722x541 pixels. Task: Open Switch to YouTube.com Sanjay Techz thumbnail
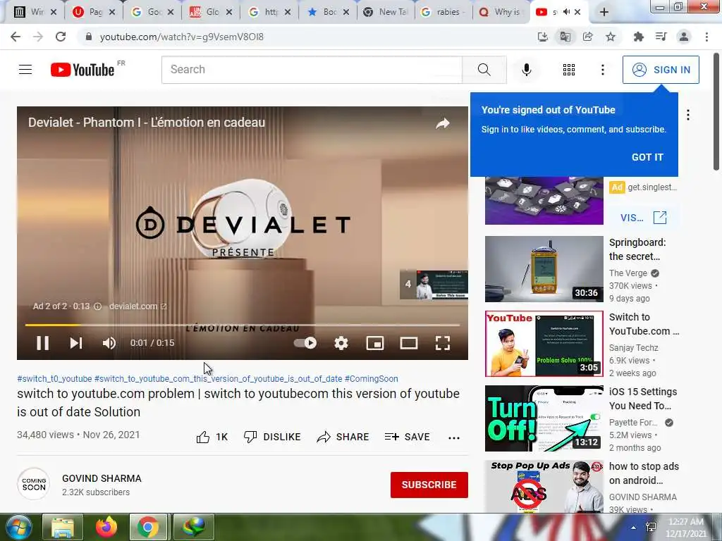(544, 344)
